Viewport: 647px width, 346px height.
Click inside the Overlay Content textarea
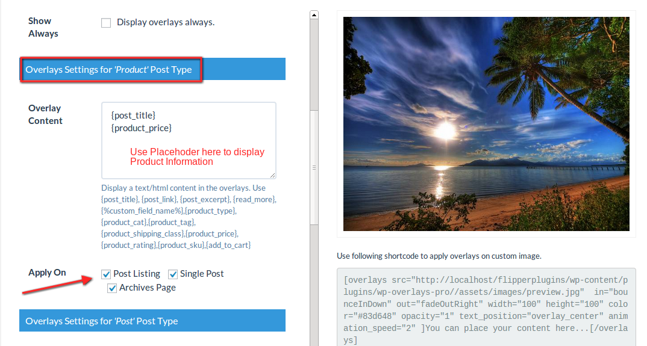(x=189, y=140)
